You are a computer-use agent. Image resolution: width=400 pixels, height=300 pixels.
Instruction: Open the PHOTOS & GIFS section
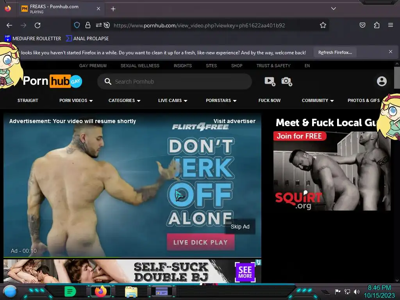(364, 100)
